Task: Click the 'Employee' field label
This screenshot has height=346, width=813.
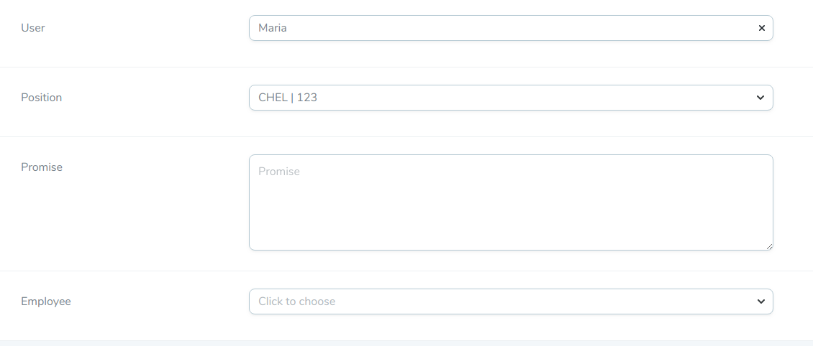Action: point(46,301)
